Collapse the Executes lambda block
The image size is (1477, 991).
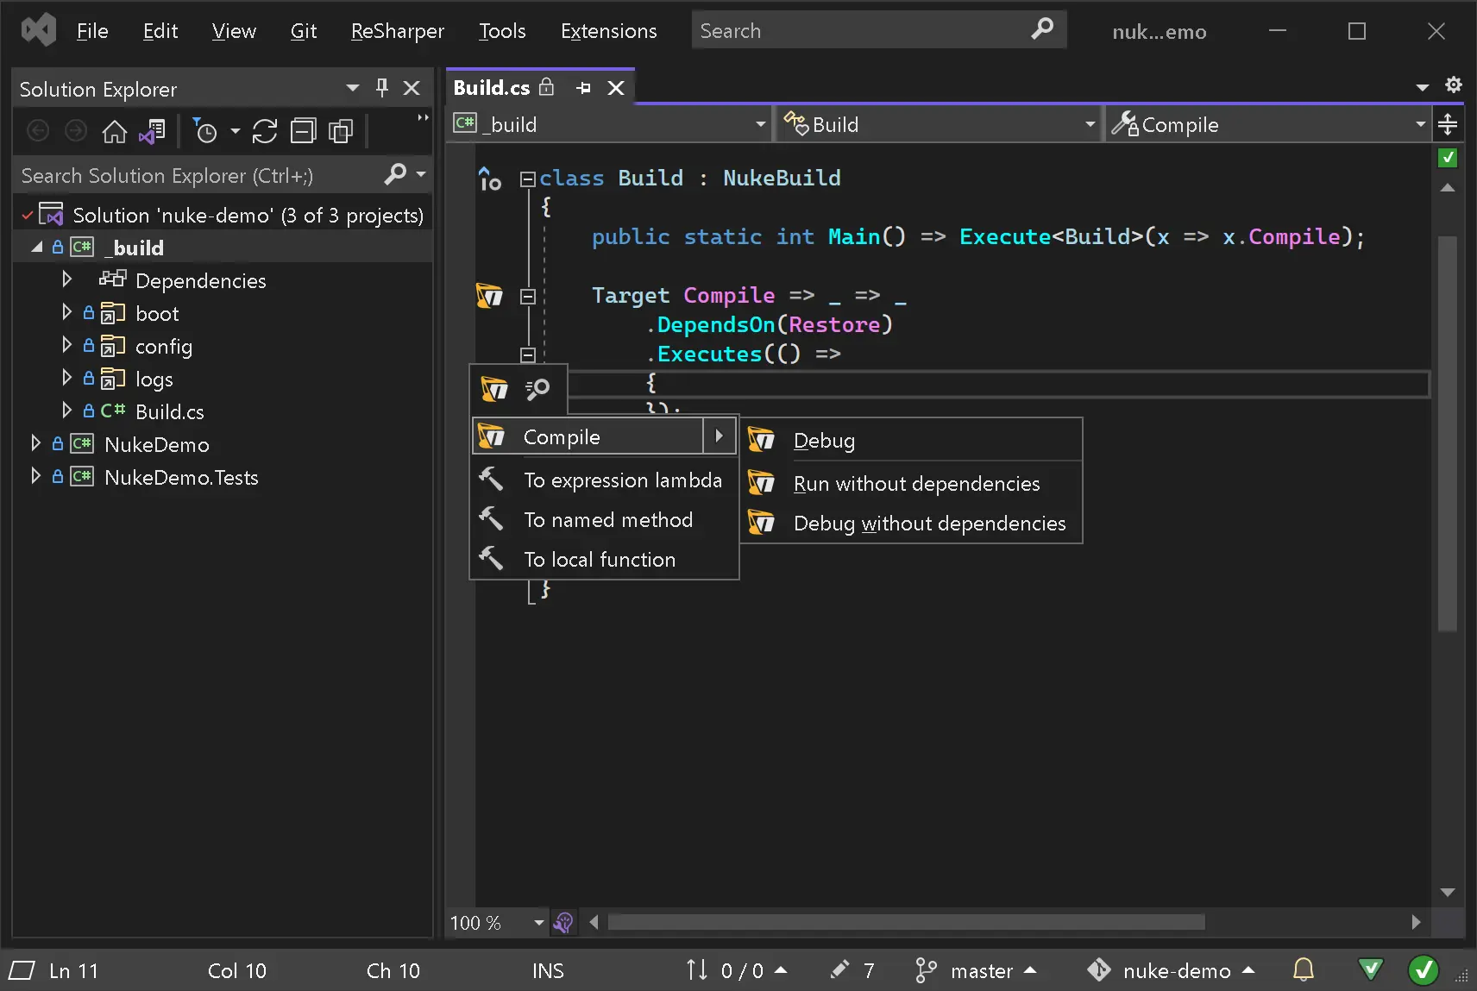(x=528, y=354)
